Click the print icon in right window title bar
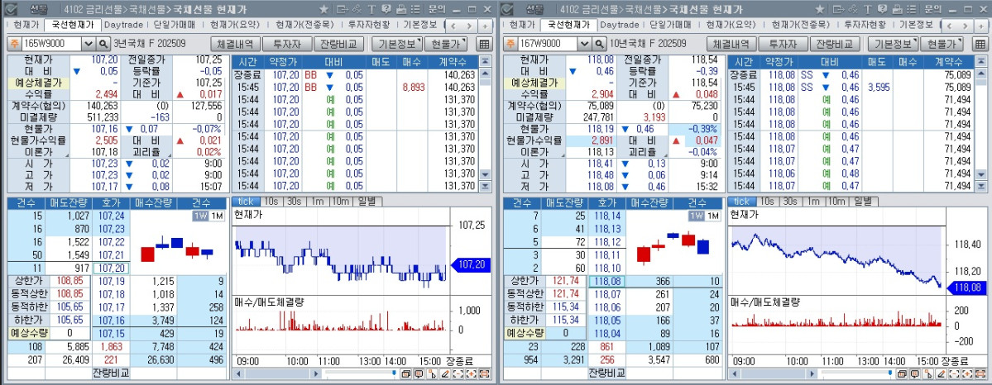992x385 pixels. [897, 9]
